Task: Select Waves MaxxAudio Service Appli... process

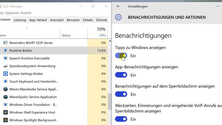Action: [54, 89]
